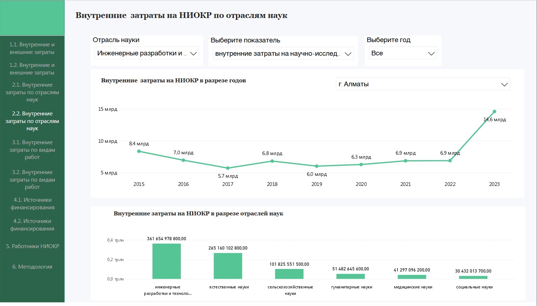Click the "естественные науки" bar
Screen dimensions: 537x306
pos(228,266)
